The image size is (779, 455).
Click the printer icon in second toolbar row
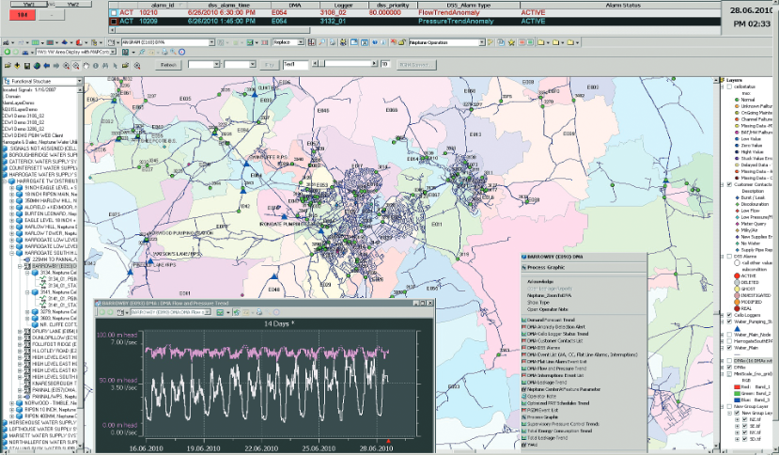[164, 52]
